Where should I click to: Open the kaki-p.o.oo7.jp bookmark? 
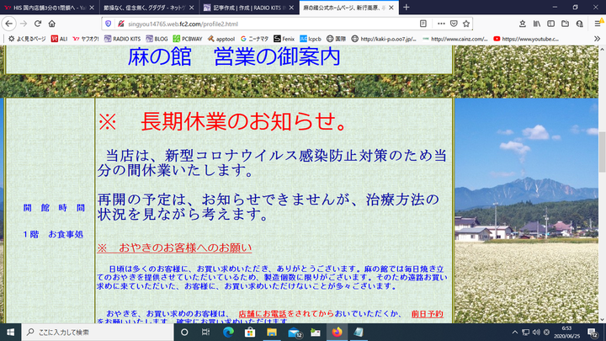[x=384, y=39]
